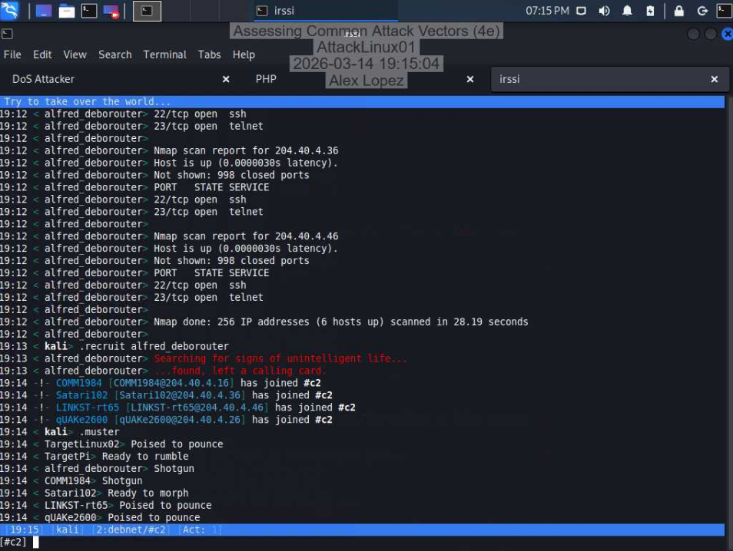Open volume control via the speaker icon
Viewport: 733px width, 551px height.
605,11
